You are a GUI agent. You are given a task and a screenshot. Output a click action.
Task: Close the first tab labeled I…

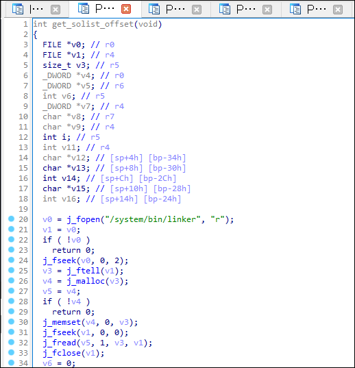(56, 10)
